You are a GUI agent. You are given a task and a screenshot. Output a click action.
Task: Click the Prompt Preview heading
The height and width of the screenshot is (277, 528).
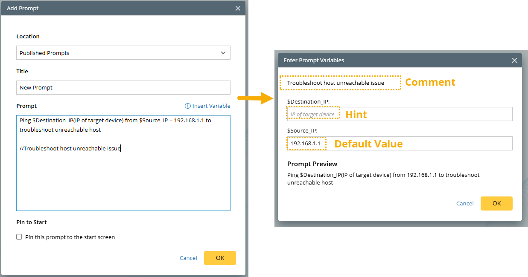312,164
